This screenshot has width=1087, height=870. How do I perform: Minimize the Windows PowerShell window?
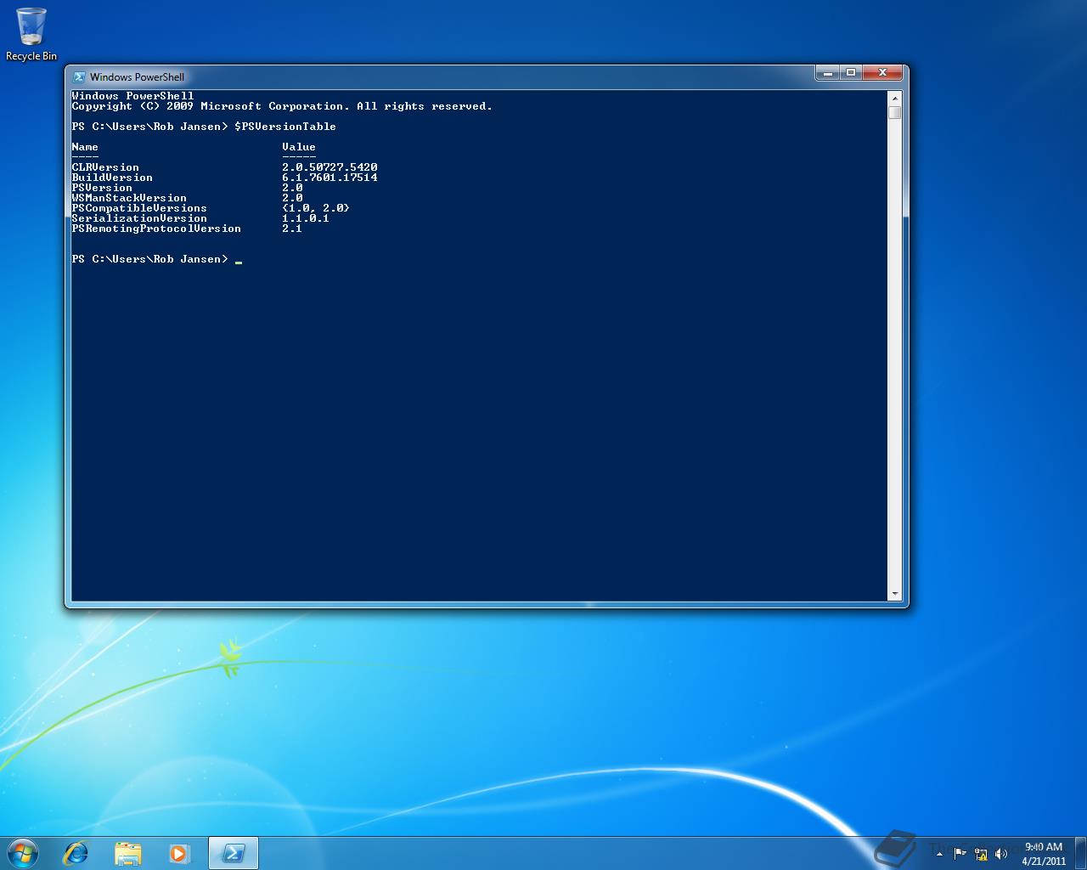click(x=828, y=73)
